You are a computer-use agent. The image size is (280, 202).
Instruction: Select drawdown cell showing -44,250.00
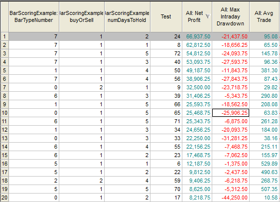(231, 198)
